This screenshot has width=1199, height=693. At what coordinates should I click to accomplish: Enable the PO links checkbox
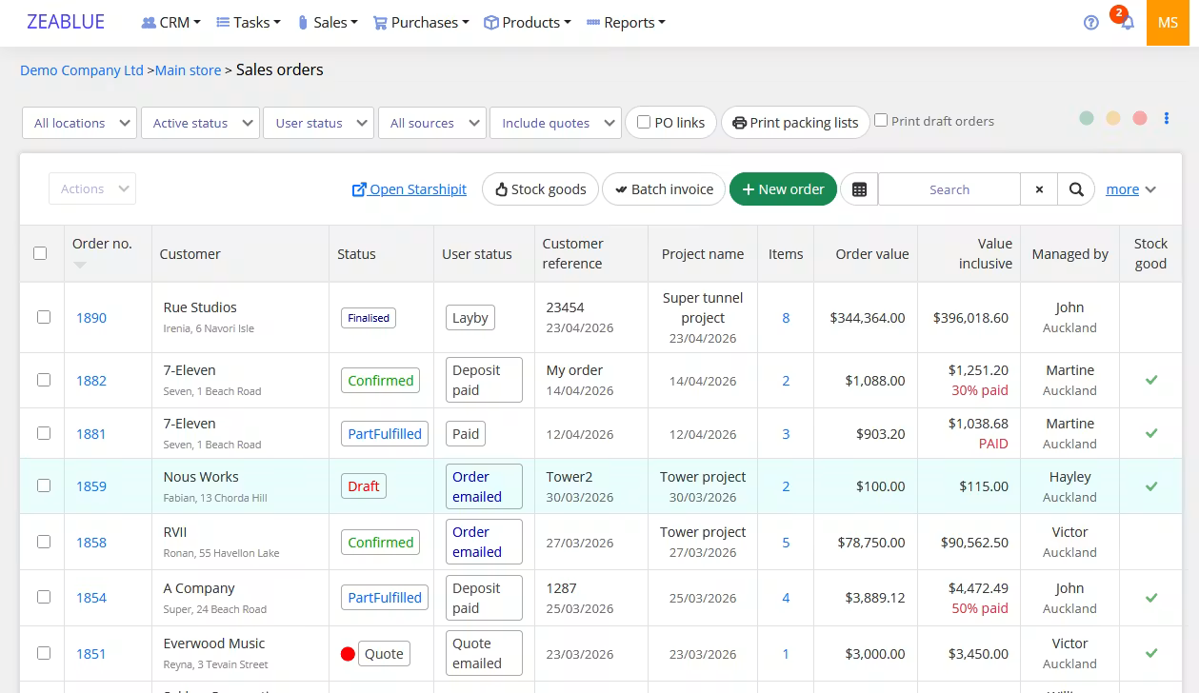coord(644,122)
